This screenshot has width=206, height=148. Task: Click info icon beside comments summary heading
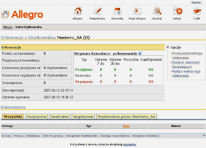point(140,53)
